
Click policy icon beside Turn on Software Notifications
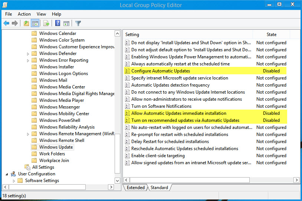point(127,106)
